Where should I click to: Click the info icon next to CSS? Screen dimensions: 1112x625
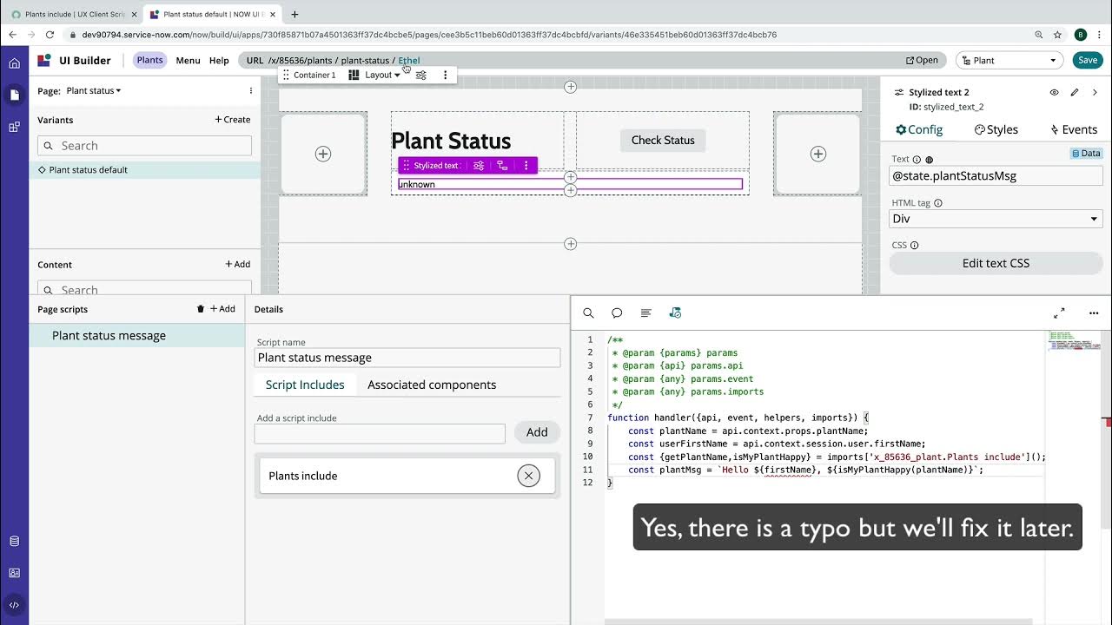pos(915,246)
